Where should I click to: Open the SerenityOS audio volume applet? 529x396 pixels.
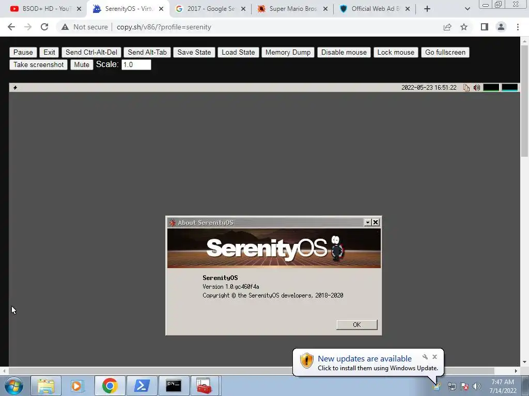point(477,88)
